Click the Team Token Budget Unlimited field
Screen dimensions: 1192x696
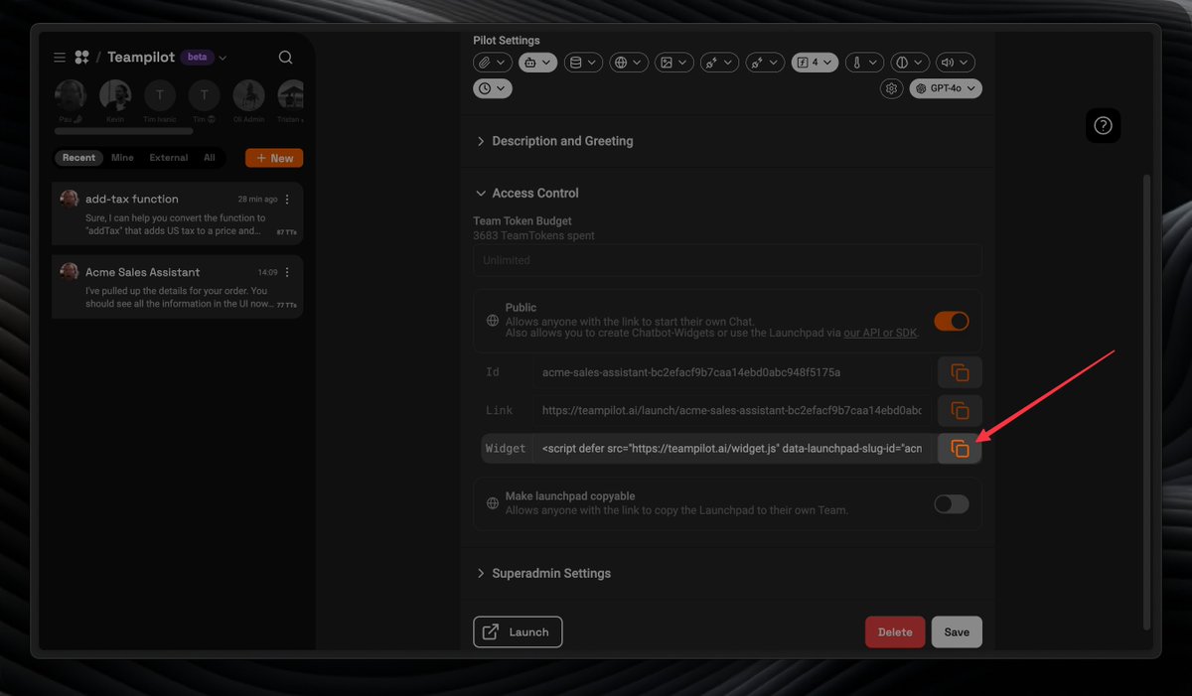(x=727, y=260)
